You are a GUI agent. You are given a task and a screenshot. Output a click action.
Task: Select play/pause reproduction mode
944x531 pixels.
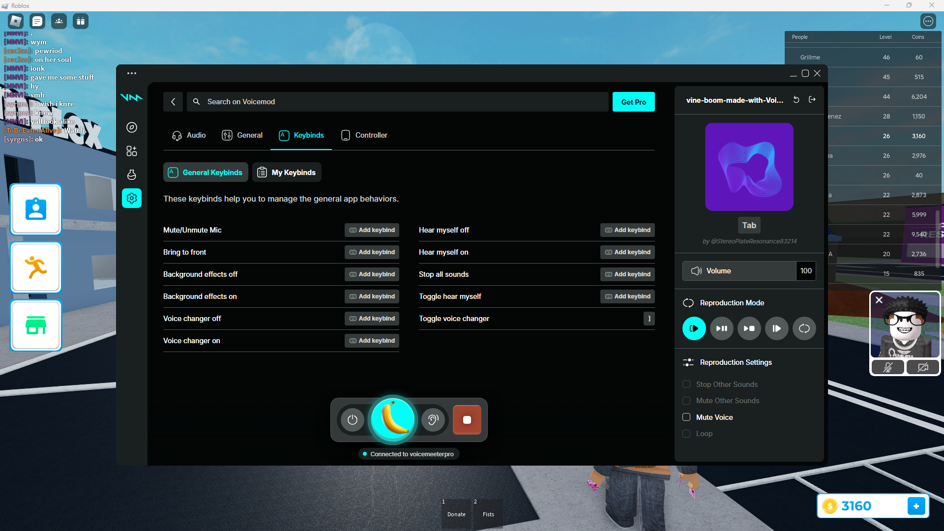pos(722,328)
